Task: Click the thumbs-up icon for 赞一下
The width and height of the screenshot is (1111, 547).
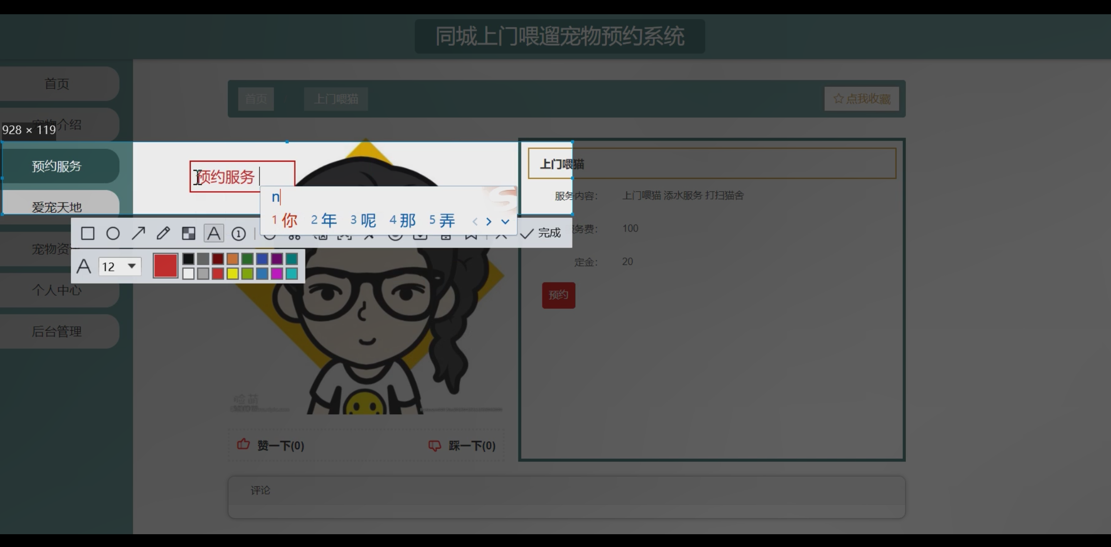Action: click(x=243, y=444)
